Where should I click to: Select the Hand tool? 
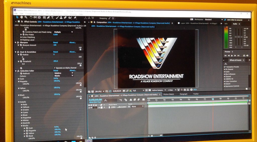22,17
